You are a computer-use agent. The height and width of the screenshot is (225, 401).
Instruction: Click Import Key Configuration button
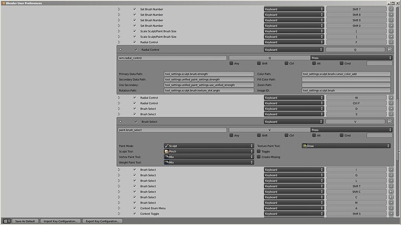tap(60, 221)
